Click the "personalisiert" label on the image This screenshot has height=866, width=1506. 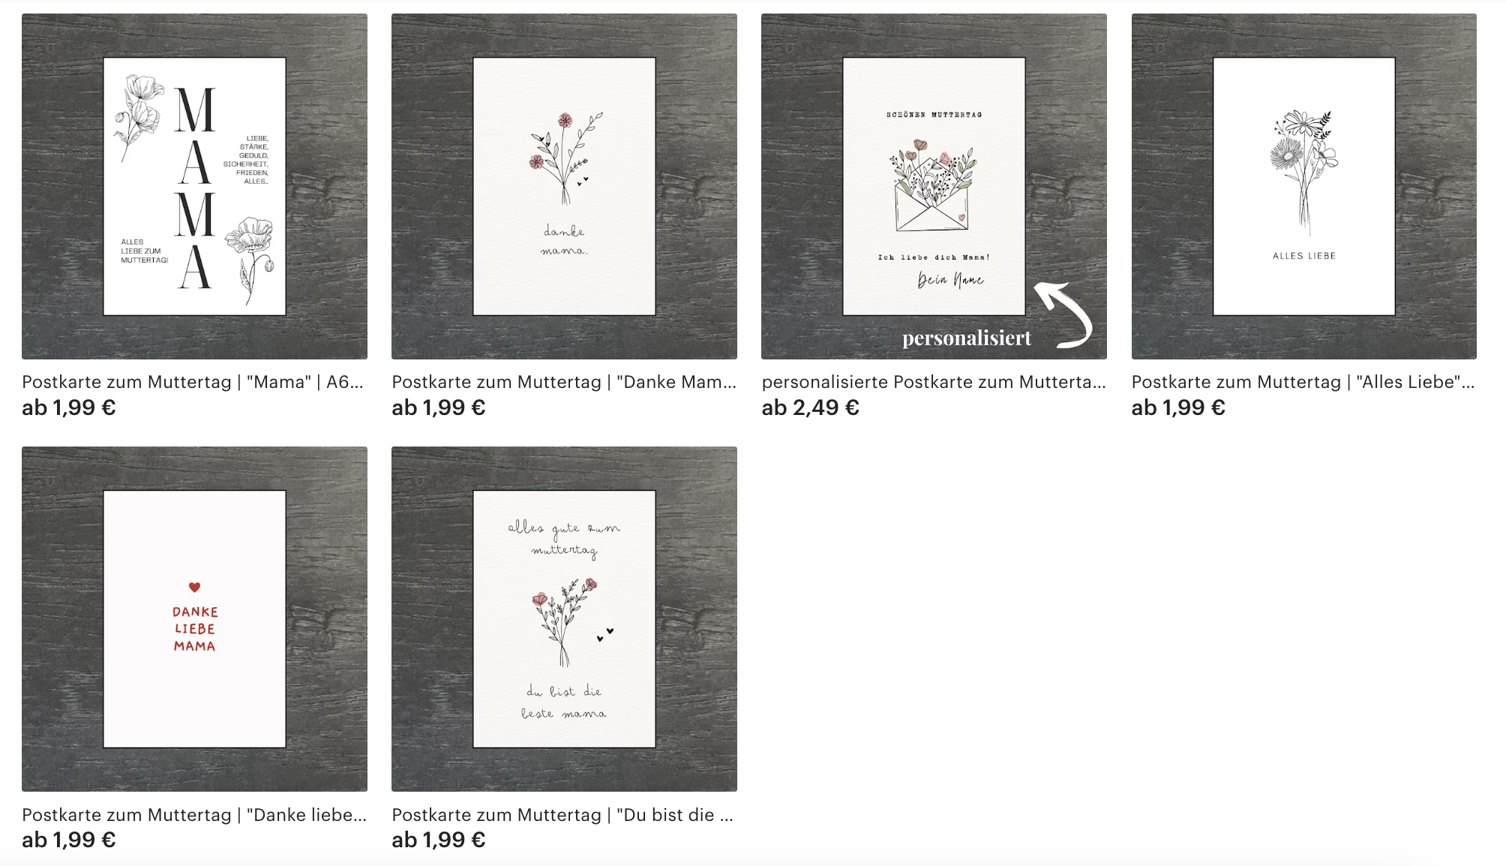967,338
